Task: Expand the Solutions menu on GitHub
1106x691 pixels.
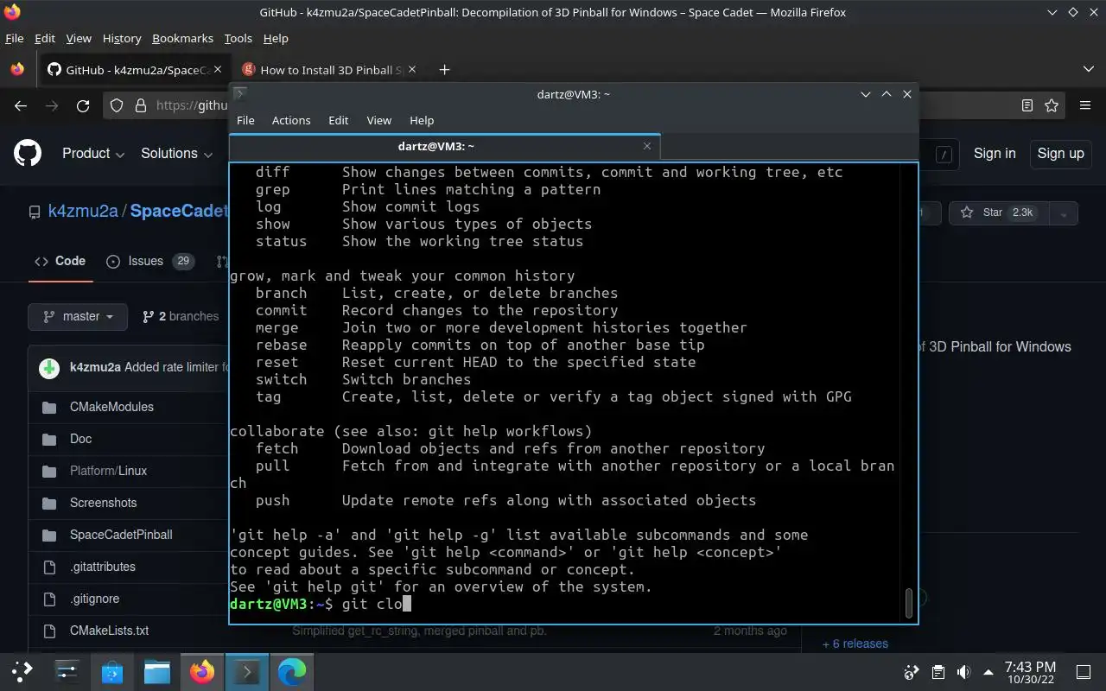Action: click(x=177, y=154)
